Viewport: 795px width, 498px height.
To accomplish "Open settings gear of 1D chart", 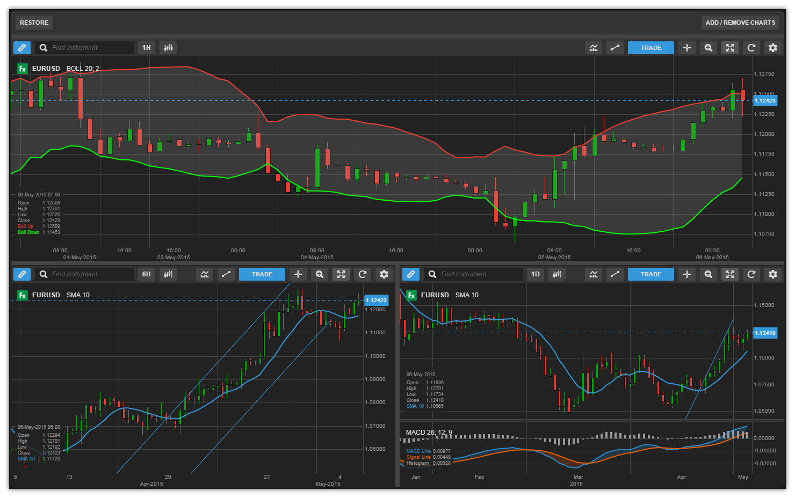I will [x=773, y=274].
